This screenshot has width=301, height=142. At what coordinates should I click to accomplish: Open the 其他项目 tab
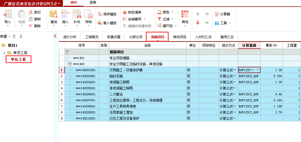click(x=180, y=37)
